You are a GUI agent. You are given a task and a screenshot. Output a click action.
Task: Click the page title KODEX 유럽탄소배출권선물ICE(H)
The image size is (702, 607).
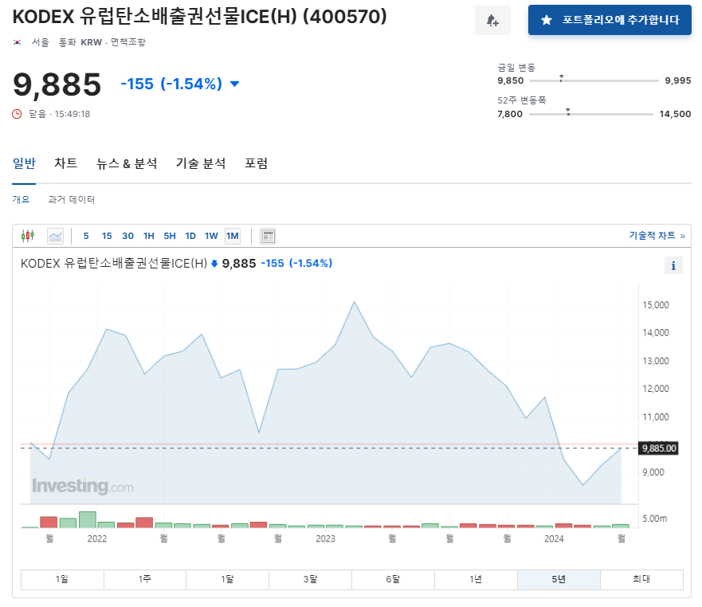[x=155, y=17]
